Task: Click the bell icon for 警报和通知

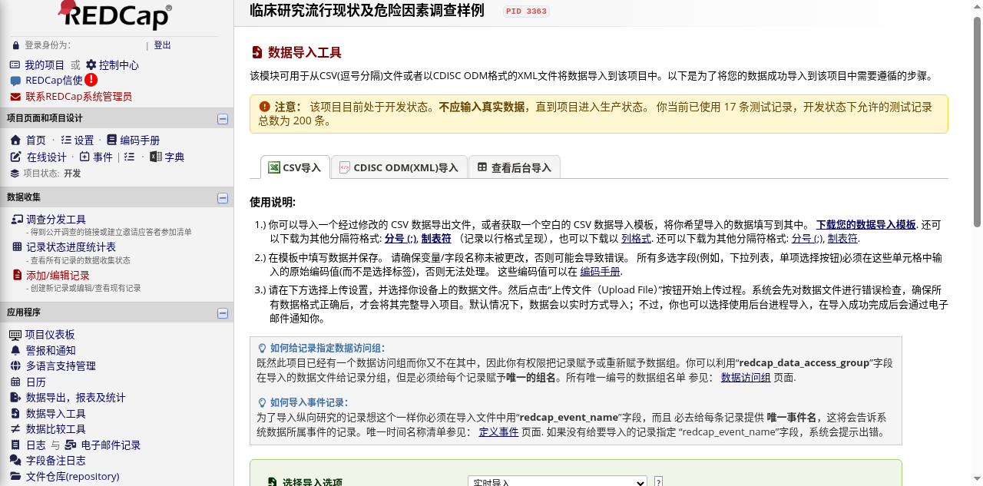Action: click(x=15, y=350)
